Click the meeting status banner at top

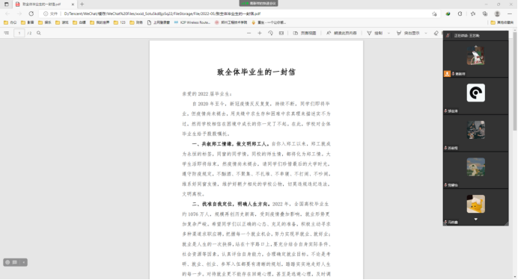tap(258, 3)
